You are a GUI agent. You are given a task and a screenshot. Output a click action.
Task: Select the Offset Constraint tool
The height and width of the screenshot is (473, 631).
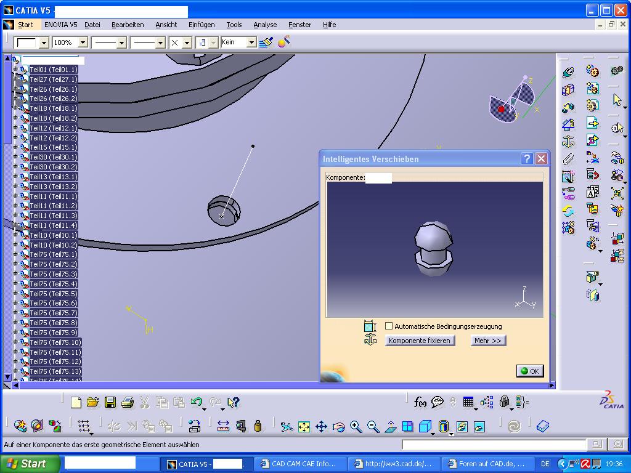click(568, 107)
